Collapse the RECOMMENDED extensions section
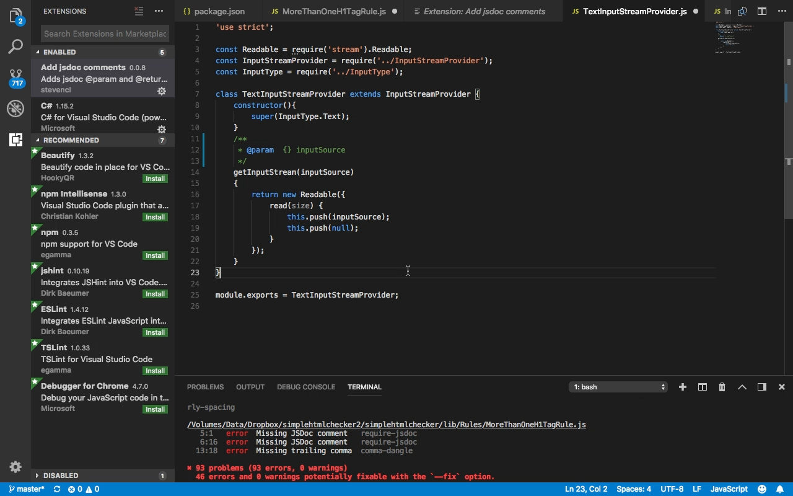Viewport: 793px width, 496px height. [x=103, y=140]
